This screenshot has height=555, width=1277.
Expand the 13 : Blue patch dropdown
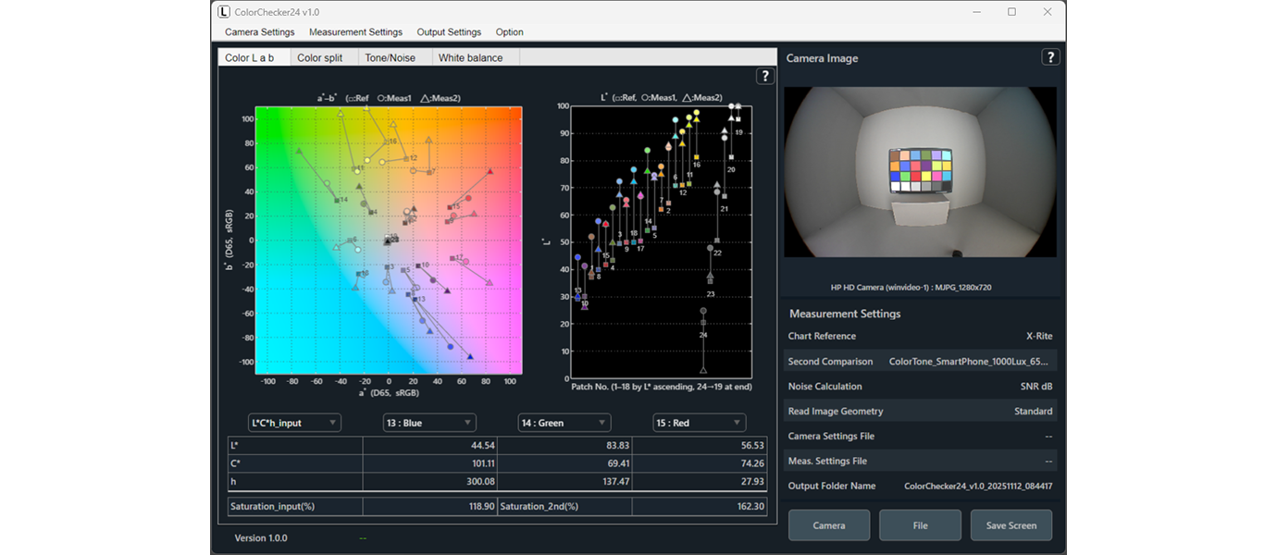(x=429, y=423)
